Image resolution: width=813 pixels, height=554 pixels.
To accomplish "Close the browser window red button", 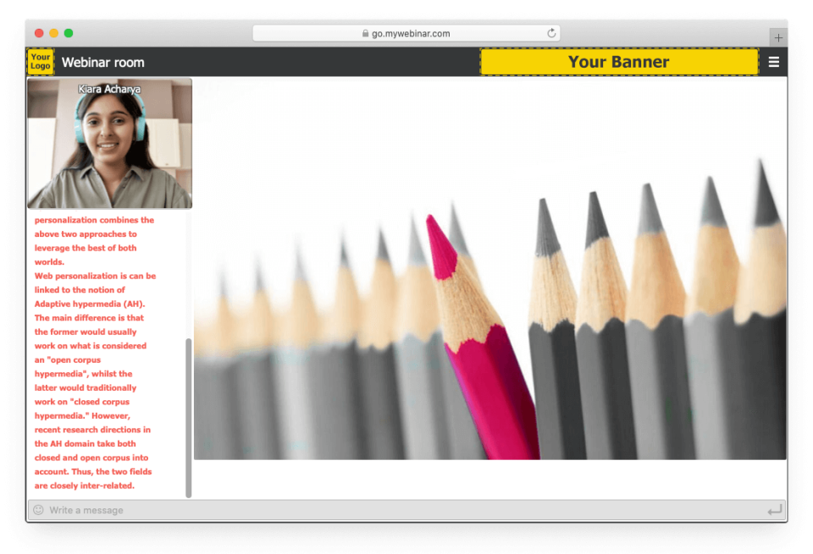I will (x=39, y=33).
